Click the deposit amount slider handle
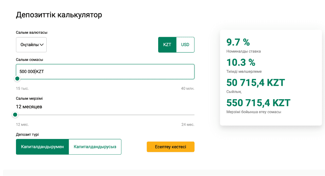Screen dimensions: 325x176 point(17,79)
